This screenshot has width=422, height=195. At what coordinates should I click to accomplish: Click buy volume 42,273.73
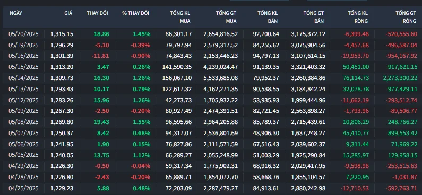[x=179, y=100]
